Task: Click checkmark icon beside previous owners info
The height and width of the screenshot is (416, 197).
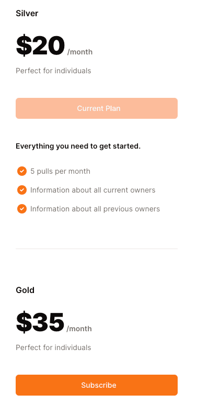Action: click(x=22, y=209)
